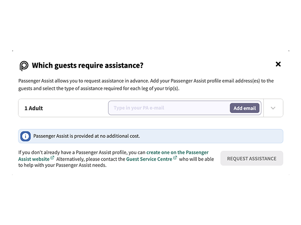This screenshot has height=225, width=301.
Task: Click the "Which guests require assistance?" heading
Action: click(x=87, y=65)
